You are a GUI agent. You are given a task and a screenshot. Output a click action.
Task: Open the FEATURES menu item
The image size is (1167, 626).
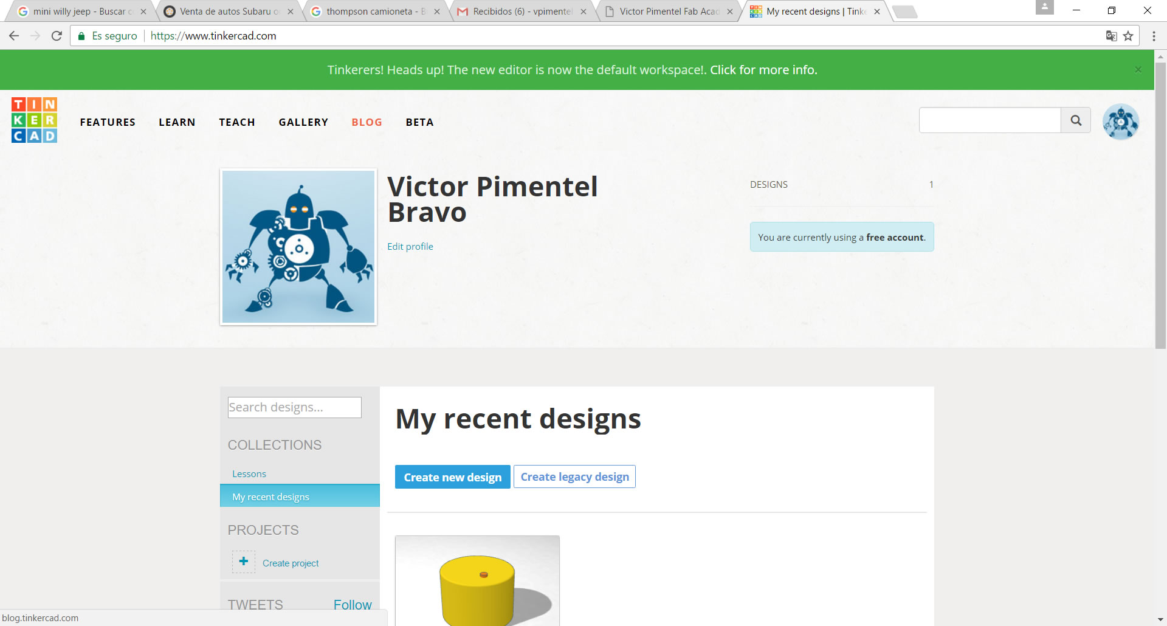[108, 122]
